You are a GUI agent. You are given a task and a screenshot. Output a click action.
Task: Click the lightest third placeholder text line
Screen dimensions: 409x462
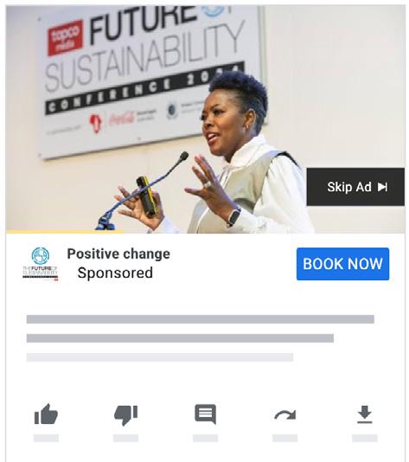coord(160,357)
